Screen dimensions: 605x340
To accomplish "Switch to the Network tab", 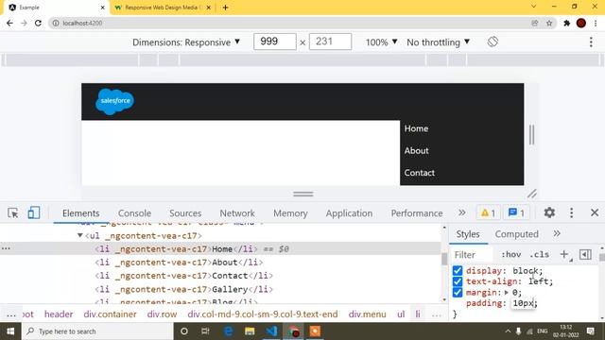I will 237,213.
